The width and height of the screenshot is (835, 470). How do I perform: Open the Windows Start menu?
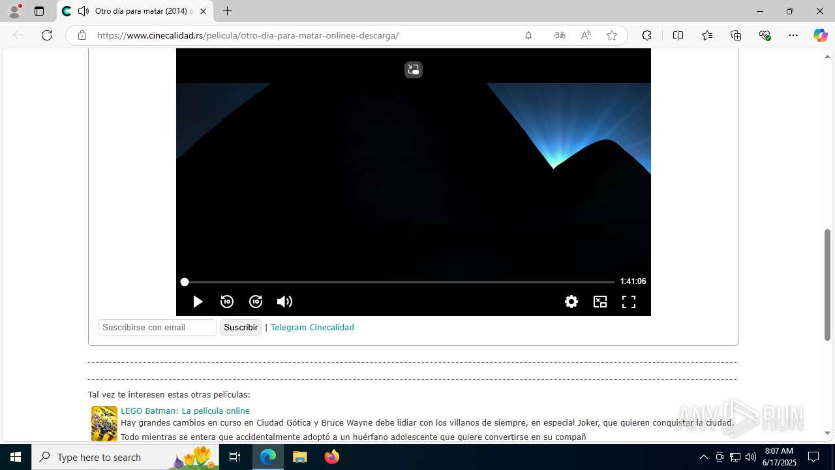pos(16,457)
